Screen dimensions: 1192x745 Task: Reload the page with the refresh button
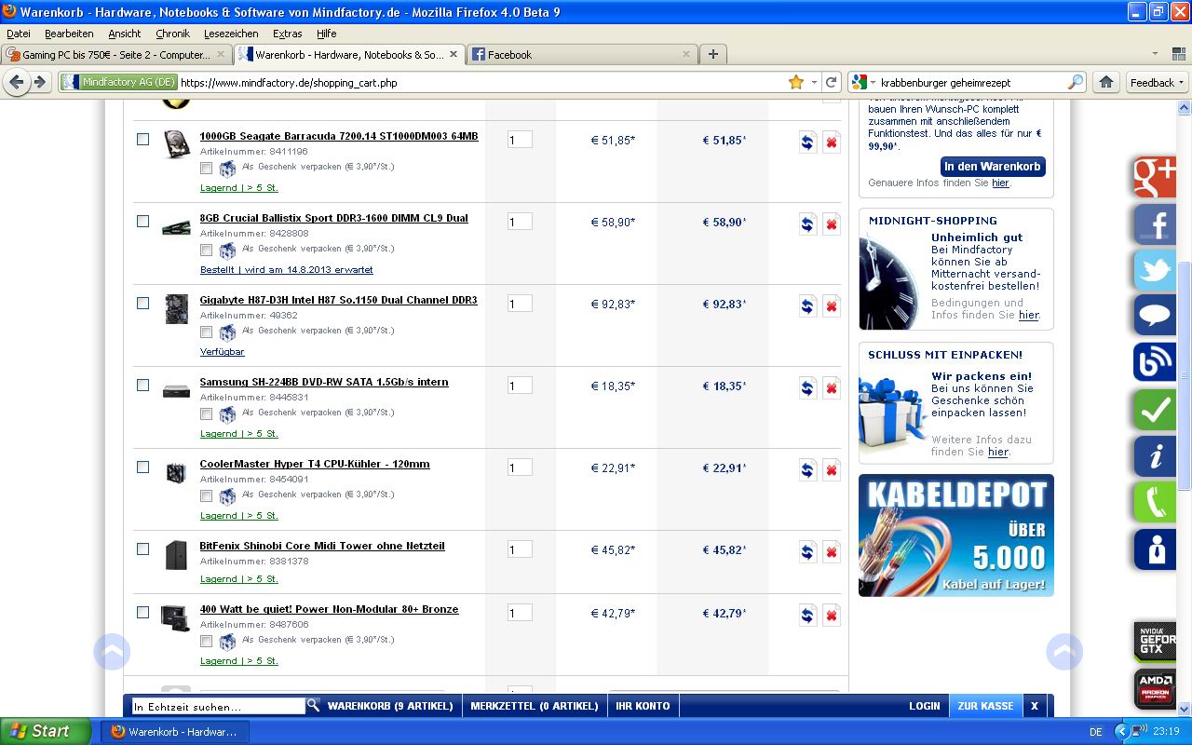(832, 82)
